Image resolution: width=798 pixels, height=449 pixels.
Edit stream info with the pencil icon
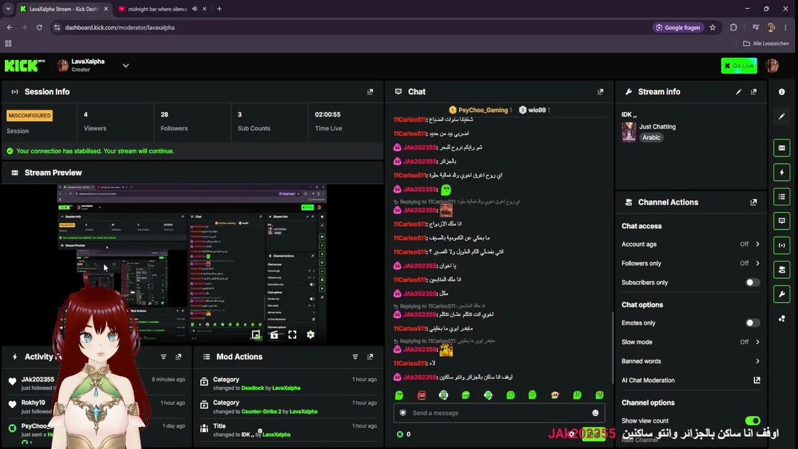[739, 92]
